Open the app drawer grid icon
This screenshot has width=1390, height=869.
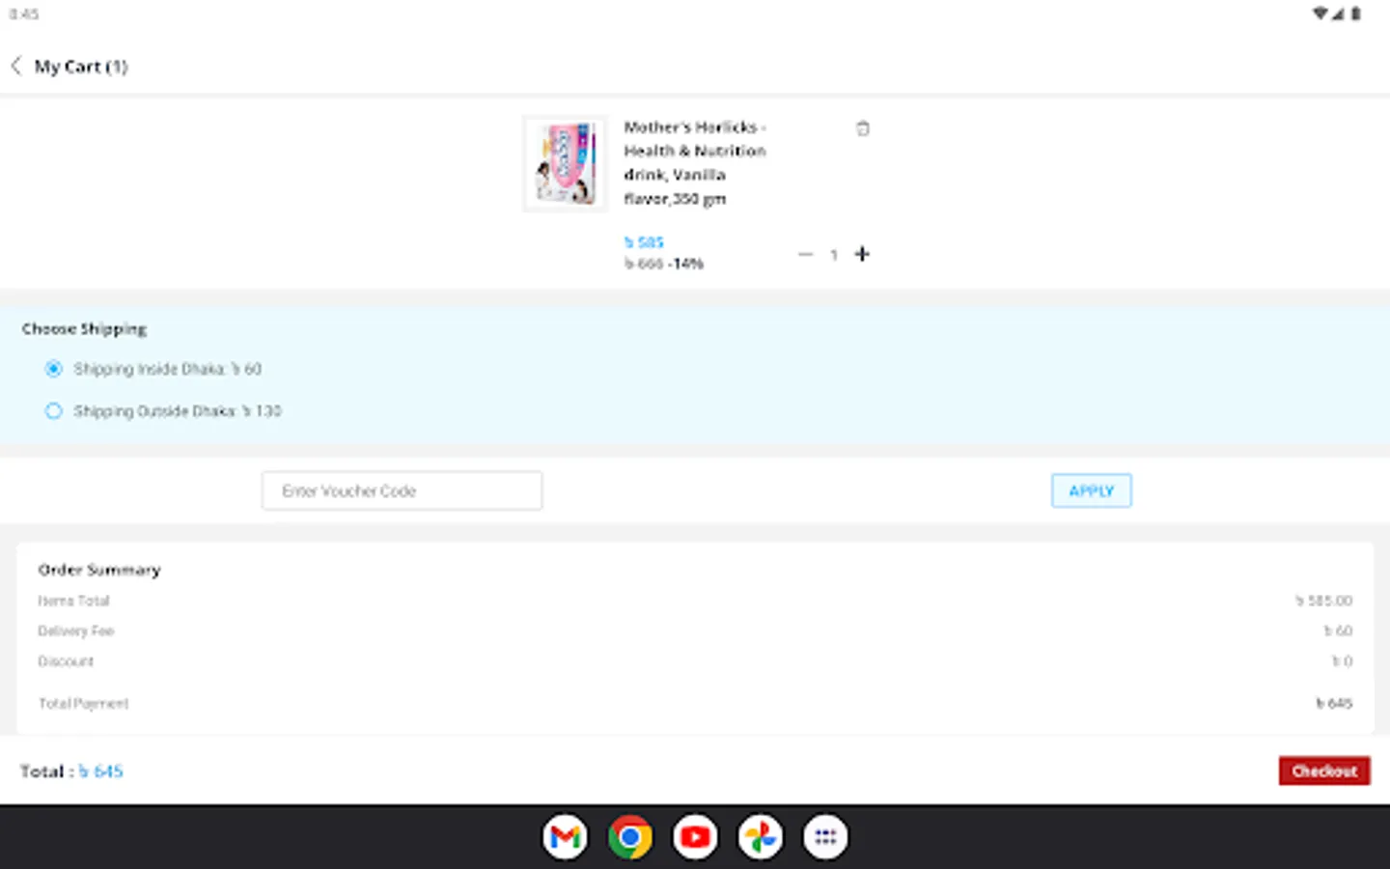[825, 837]
